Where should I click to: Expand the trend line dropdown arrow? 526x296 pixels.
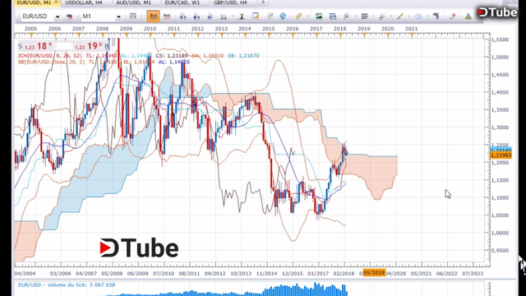click(408, 16)
